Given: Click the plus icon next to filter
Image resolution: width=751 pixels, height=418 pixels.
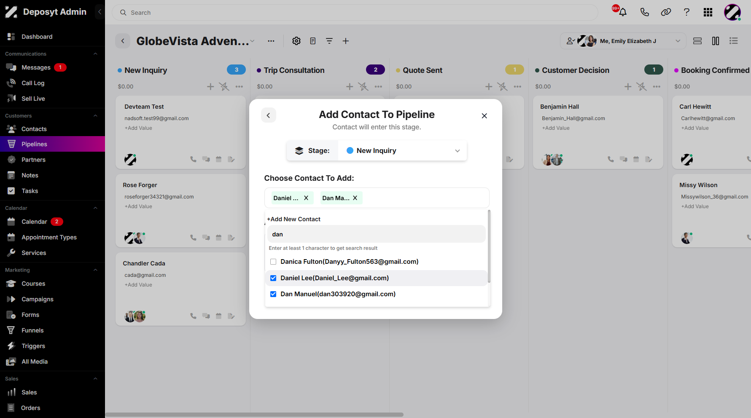Looking at the screenshot, I should pos(346,41).
